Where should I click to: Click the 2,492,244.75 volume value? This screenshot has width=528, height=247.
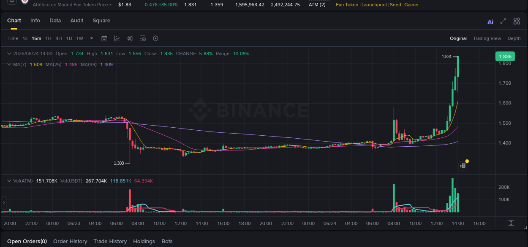(285, 5)
